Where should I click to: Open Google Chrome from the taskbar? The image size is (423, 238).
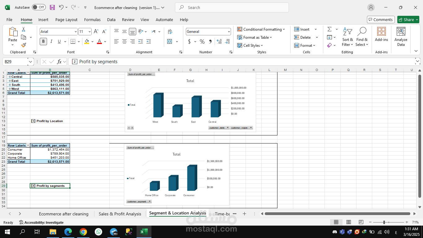point(83,232)
